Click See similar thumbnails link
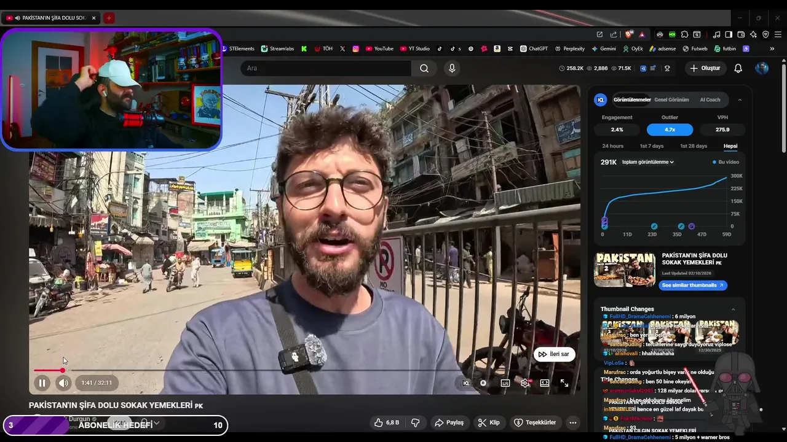The image size is (787, 442). (x=692, y=285)
